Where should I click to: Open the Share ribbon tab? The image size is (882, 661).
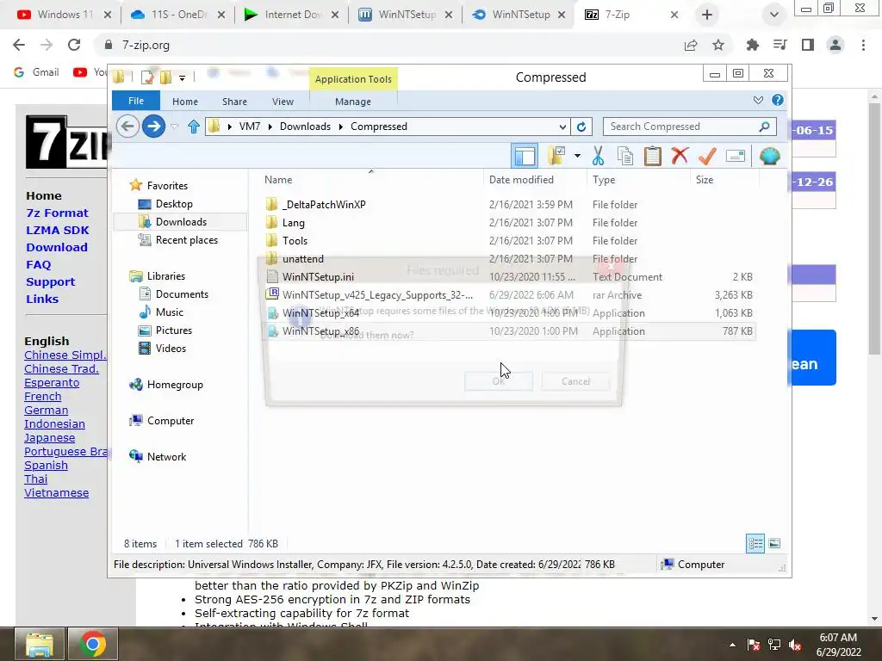[234, 102]
